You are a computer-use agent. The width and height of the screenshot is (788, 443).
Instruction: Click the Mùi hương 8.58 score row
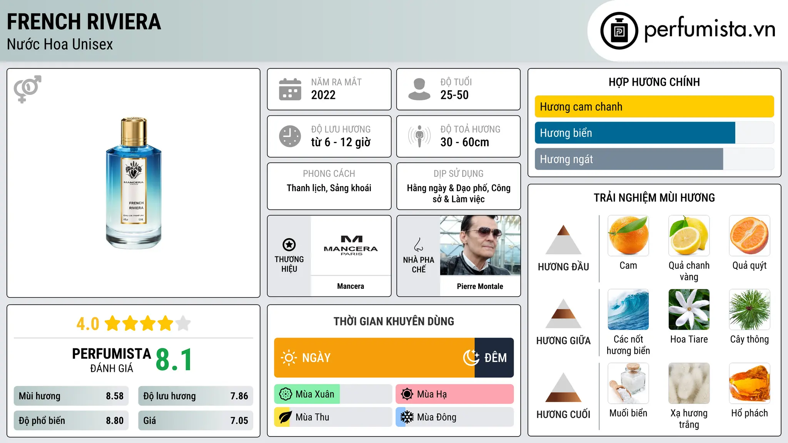71,396
